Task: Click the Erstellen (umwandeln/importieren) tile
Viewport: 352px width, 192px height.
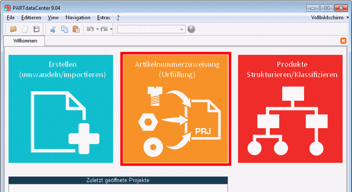Action: 61,109
